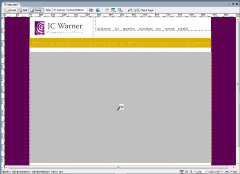
Task: Open the 100% zoom level dropdown
Action: tap(201, 172)
